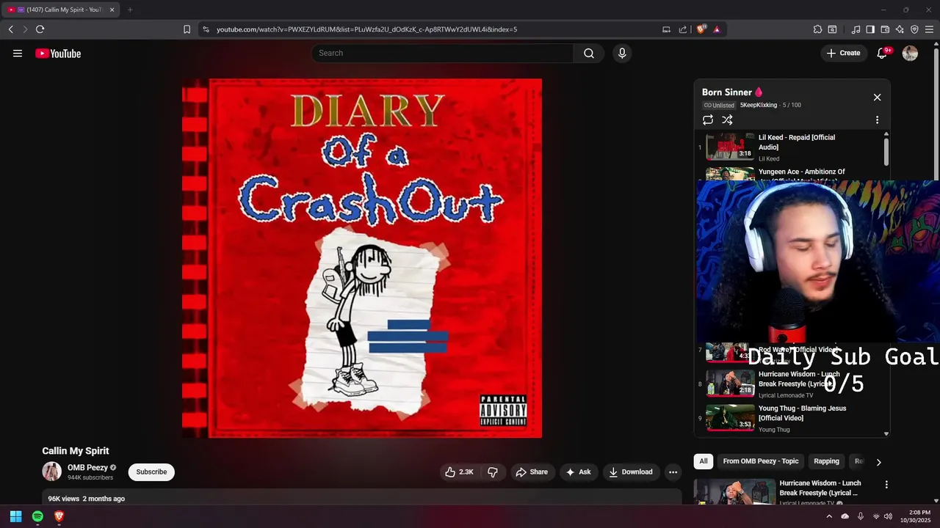940x528 pixels.
Task: Open the YouTube hamburger guide menu
Action: pyautogui.click(x=18, y=53)
